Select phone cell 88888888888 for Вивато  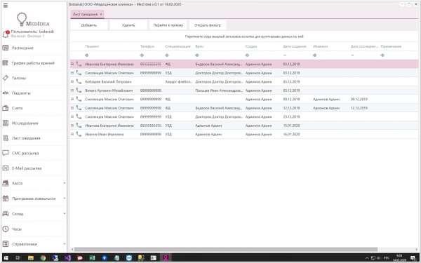coord(151,90)
